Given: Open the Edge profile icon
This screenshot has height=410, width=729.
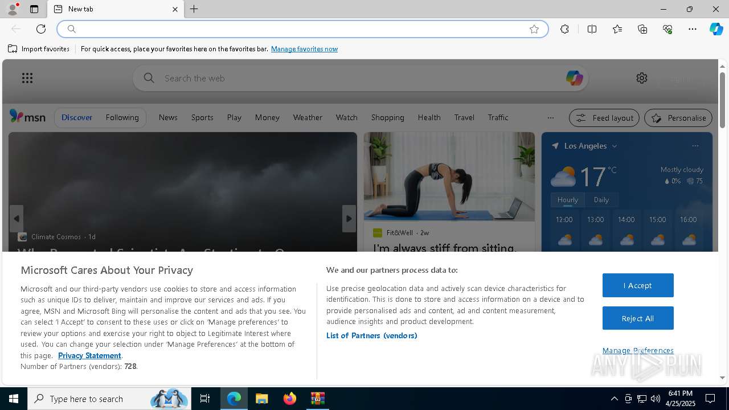Looking at the screenshot, I should [x=13, y=9].
